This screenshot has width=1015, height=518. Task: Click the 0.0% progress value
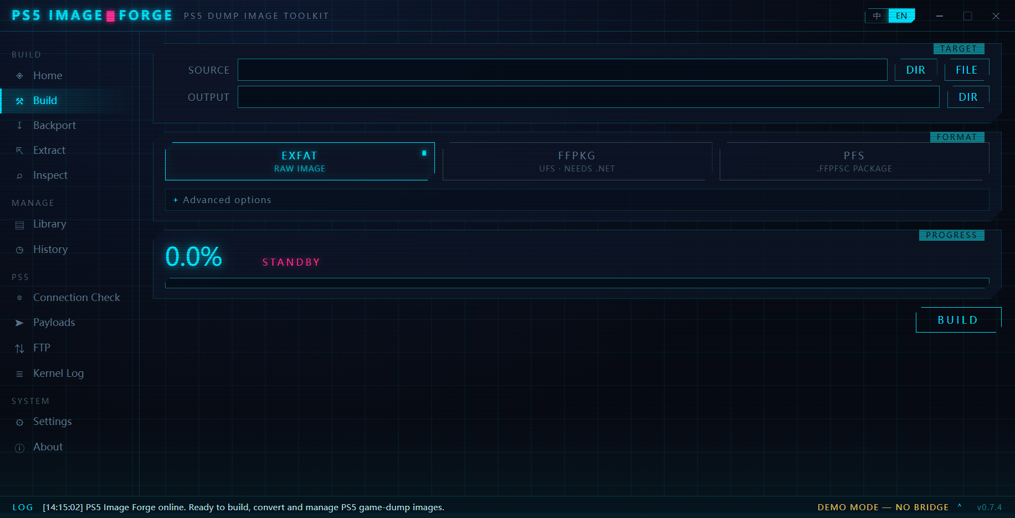194,257
